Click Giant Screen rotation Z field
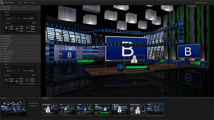Viewport: 214px width, 120px height. coord(22,31)
